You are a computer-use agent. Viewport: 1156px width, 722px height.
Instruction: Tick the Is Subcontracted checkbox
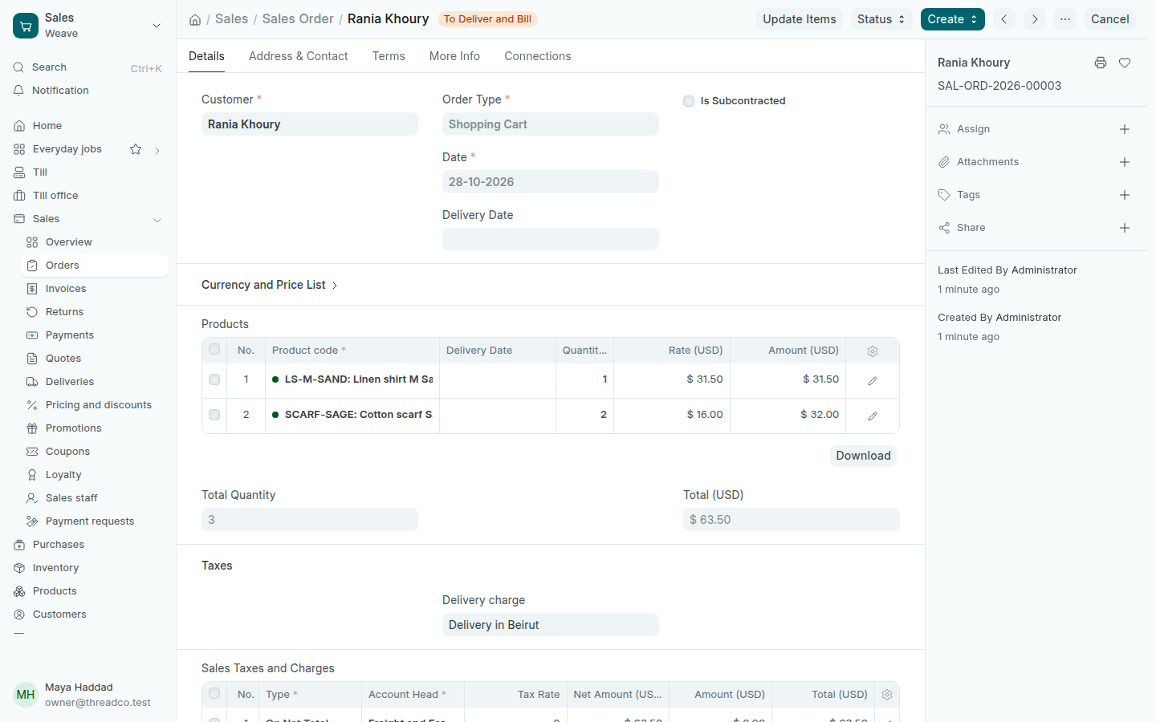click(689, 101)
